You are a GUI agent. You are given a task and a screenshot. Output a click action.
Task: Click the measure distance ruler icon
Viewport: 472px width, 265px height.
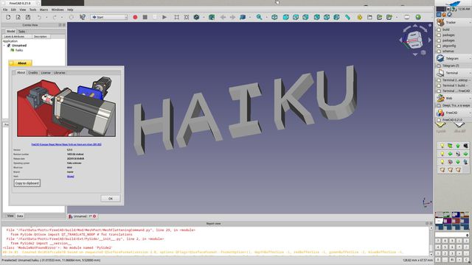347,18
